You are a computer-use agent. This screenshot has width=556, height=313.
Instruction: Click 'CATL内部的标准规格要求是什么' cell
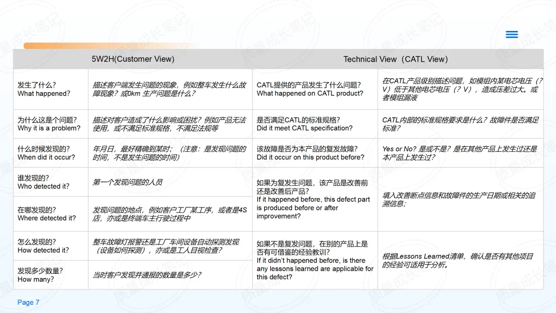(461, 124)
